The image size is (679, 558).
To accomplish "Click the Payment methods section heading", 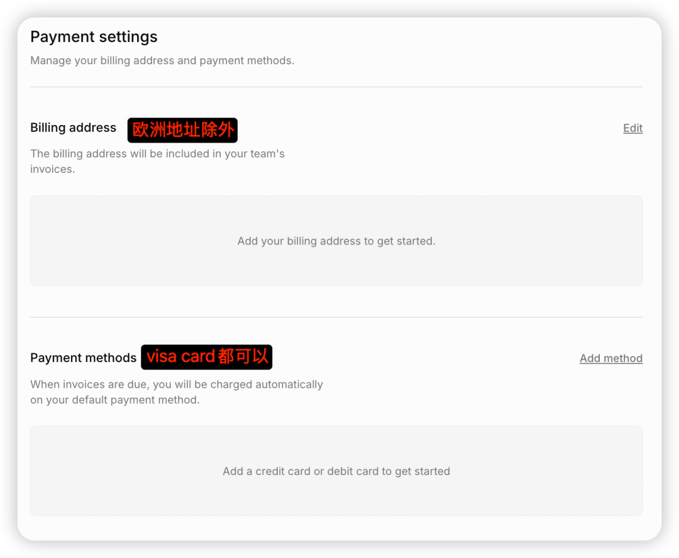I will [83, 358].
